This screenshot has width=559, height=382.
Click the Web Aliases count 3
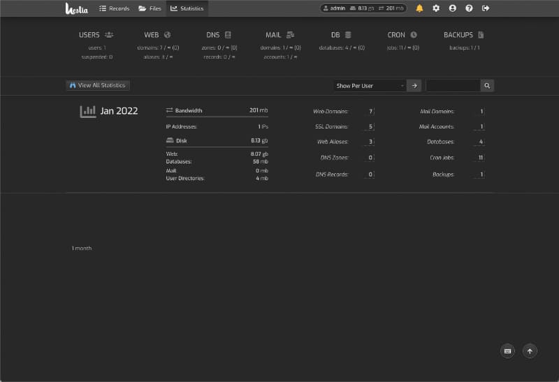(370, 142)
